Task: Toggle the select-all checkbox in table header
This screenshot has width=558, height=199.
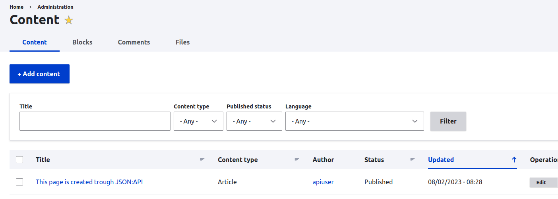Action: click(19, 160)
